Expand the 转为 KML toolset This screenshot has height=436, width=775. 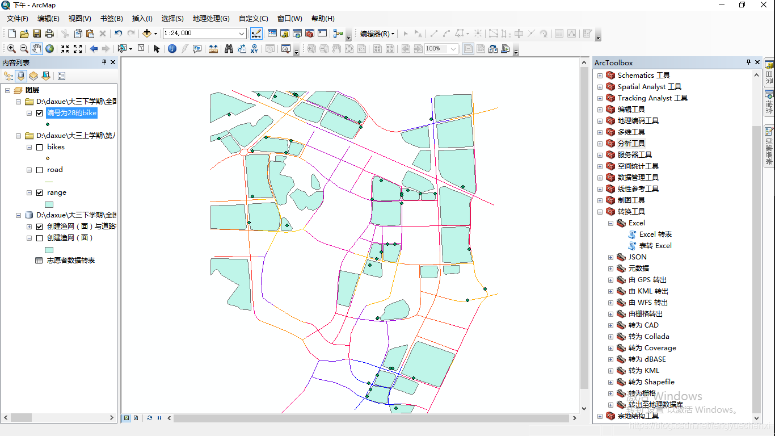(610, 371)
